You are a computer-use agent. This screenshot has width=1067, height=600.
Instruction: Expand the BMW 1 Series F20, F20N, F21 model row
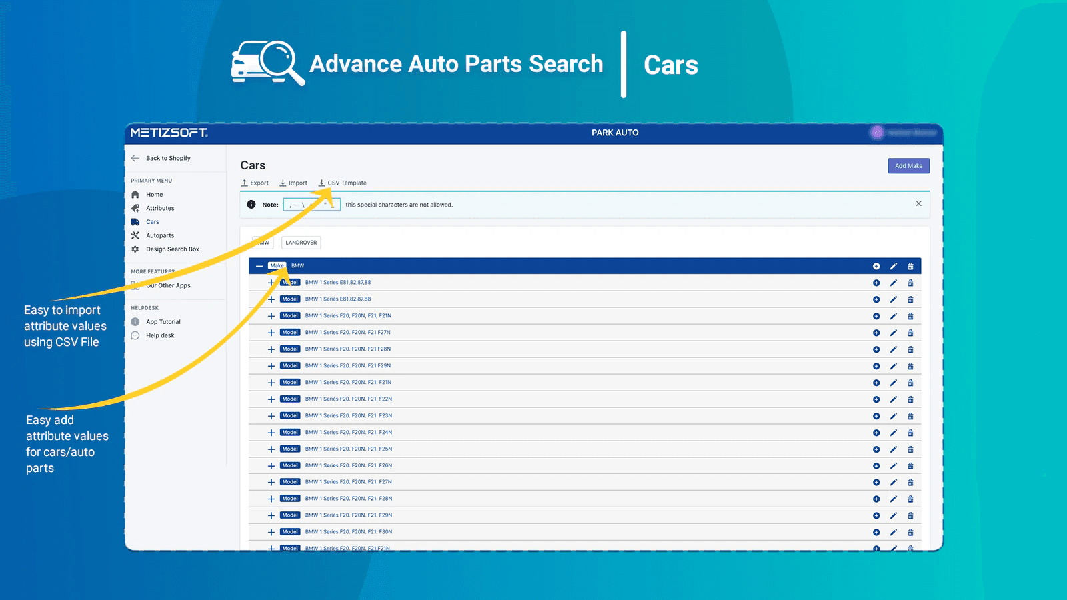pos(271,315)
